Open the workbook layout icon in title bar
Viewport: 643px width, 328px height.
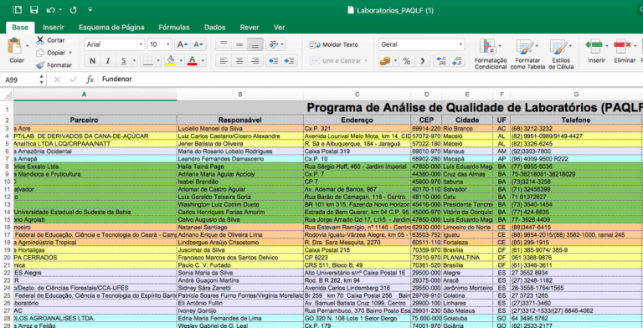(x=18, y=10)
